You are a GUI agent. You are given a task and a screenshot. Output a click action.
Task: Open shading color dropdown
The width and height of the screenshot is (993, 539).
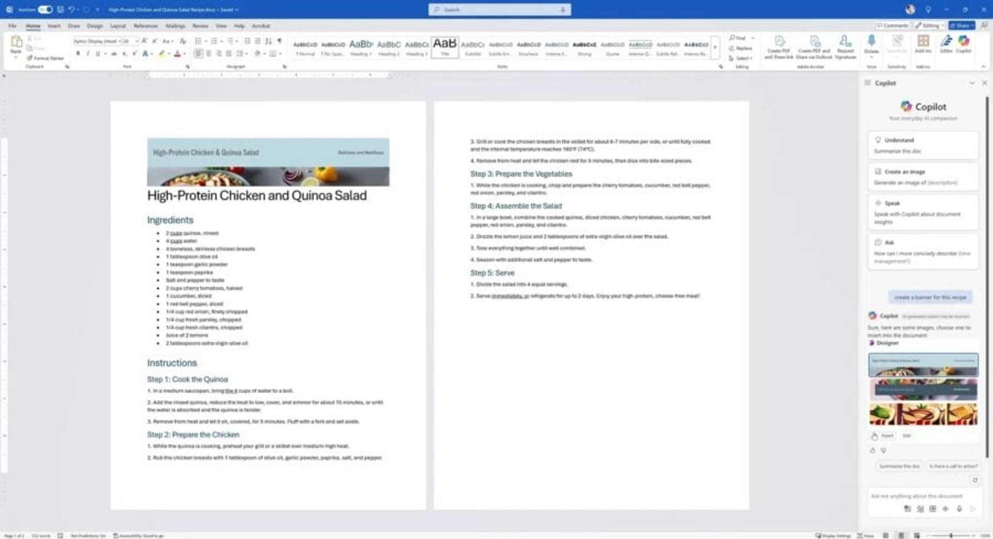265,53
